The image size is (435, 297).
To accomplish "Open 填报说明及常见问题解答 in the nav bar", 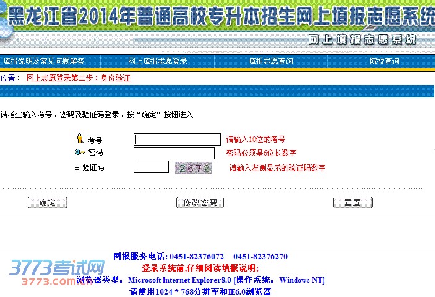I will point(43,61).
